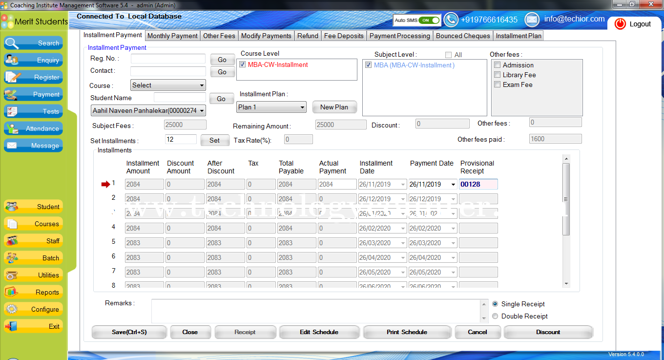Open Payment Date dropdown 26/02/2020
664x360 pixels.
pos(454,229)
